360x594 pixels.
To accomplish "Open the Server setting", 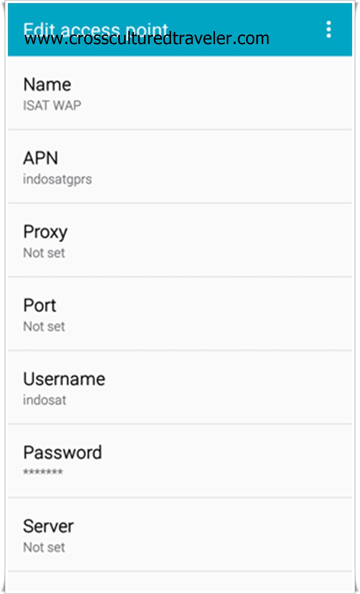I will [180, 535].
